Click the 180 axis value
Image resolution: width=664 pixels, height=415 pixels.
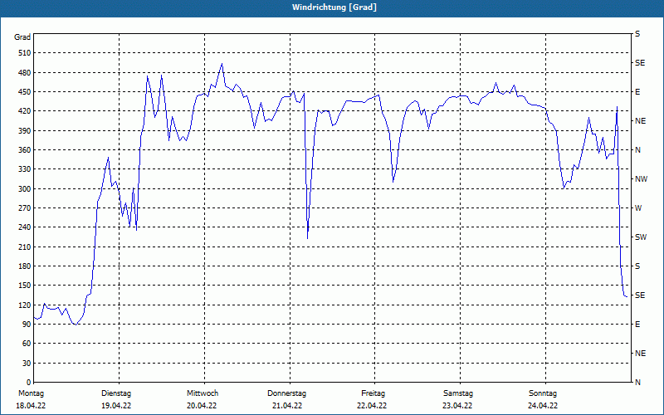pyautogui.click(x=25, y=266)
